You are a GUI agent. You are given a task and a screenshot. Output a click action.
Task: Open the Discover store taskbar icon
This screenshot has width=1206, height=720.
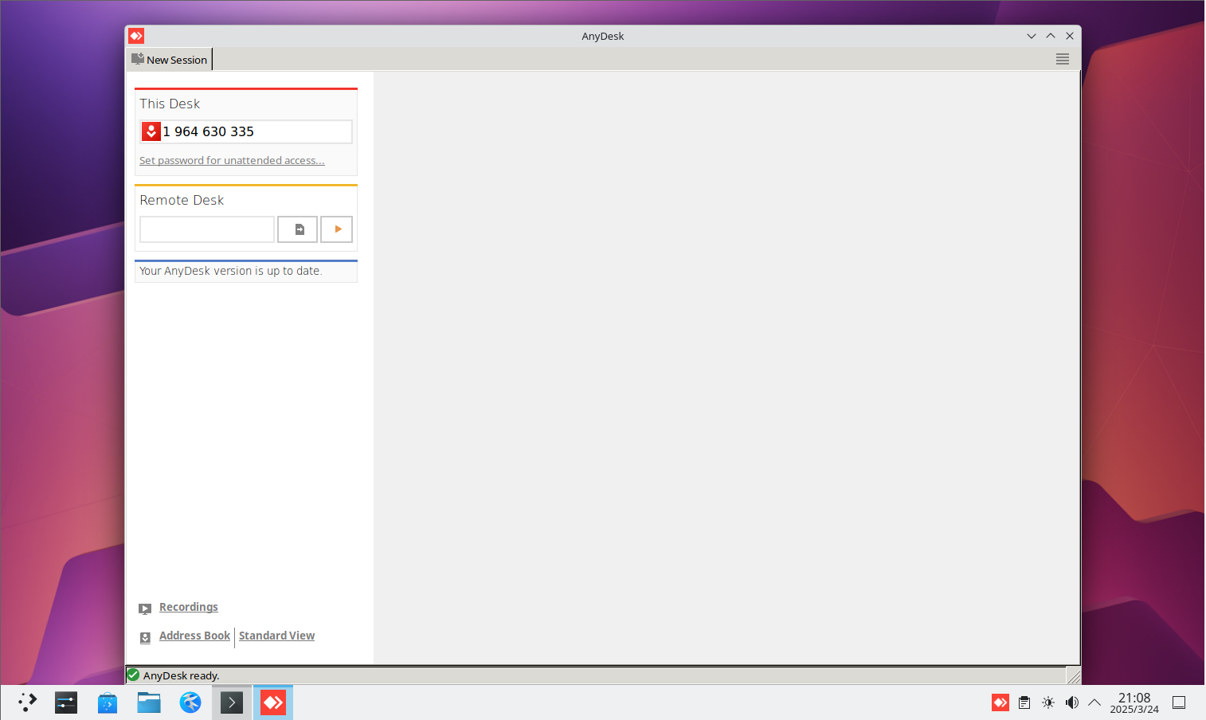(x=108, y=702)
